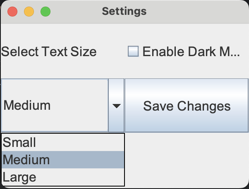Click empty title bar space right of Settings
This screenshot has height=189, width=249.
(194, 11)
